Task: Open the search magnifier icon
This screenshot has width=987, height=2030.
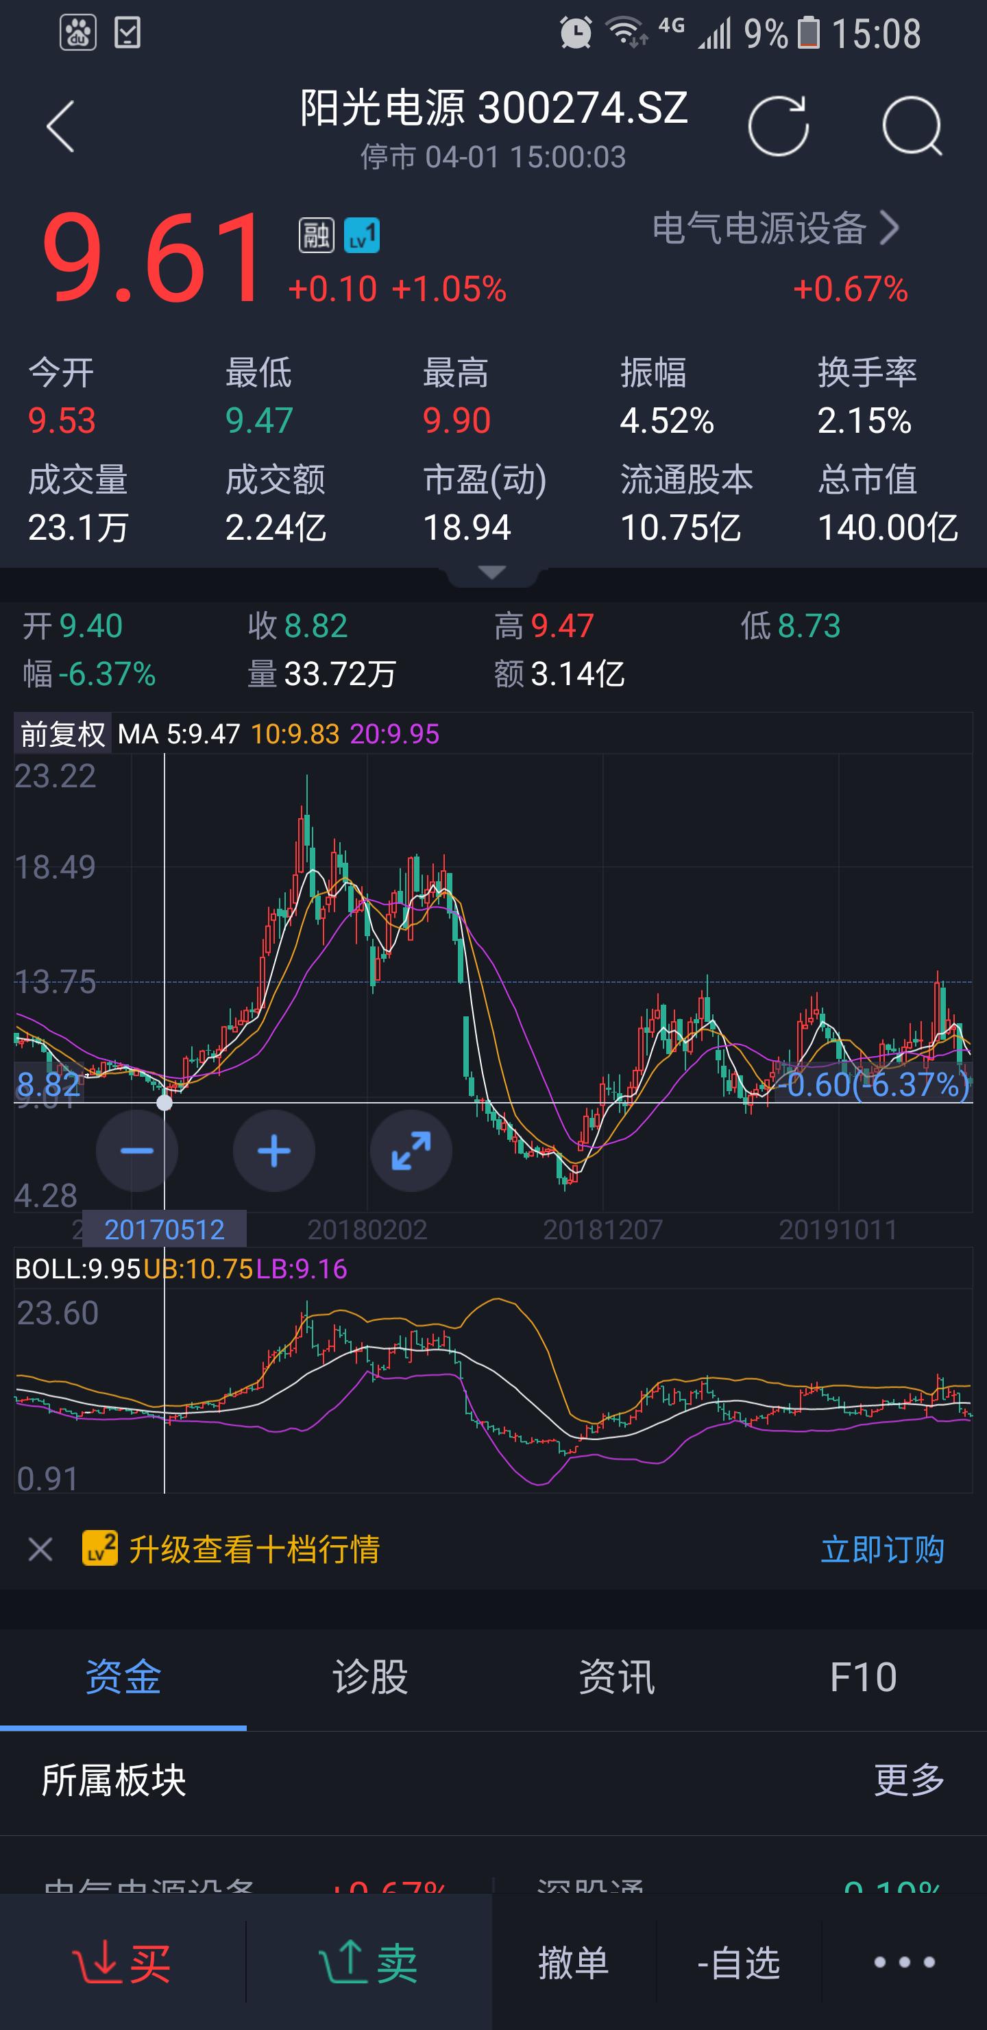Action: [912, 126]
